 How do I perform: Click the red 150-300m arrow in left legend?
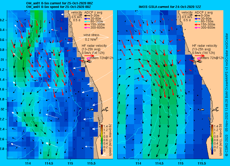(x=87, y=25)
